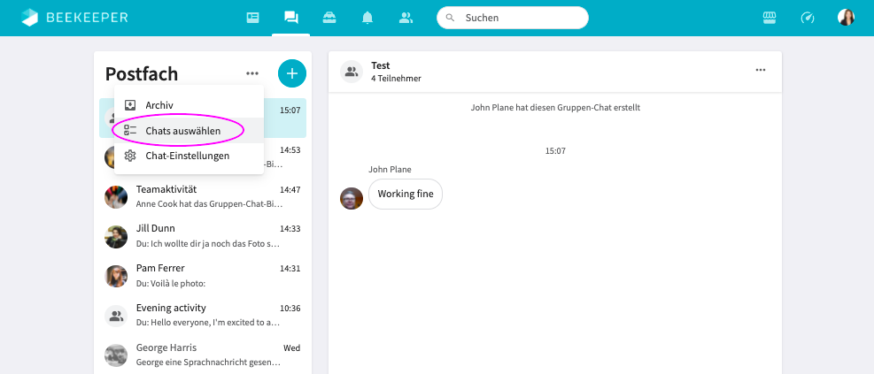Click the gear icon beside Chat-Einstellungen
Screen dimensions: 874x374
click(130, 156)
